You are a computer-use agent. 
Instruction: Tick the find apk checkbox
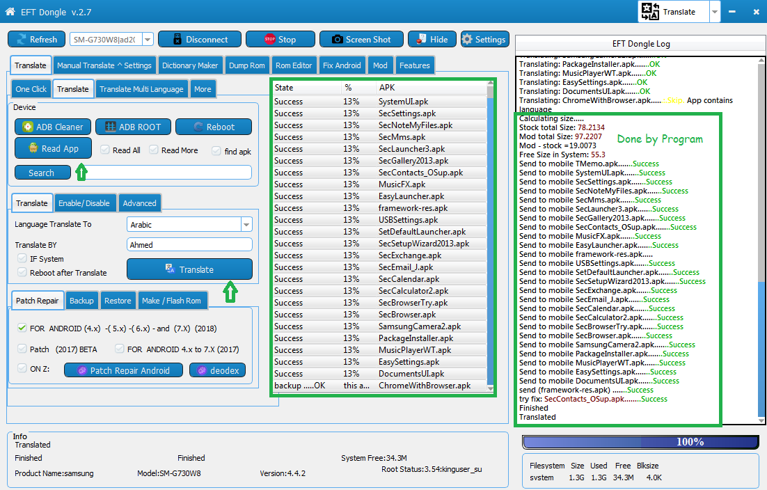[x=216, y=150]
